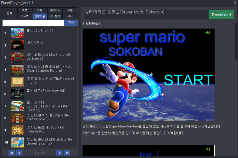Close the FlashPlayer window

235,3
